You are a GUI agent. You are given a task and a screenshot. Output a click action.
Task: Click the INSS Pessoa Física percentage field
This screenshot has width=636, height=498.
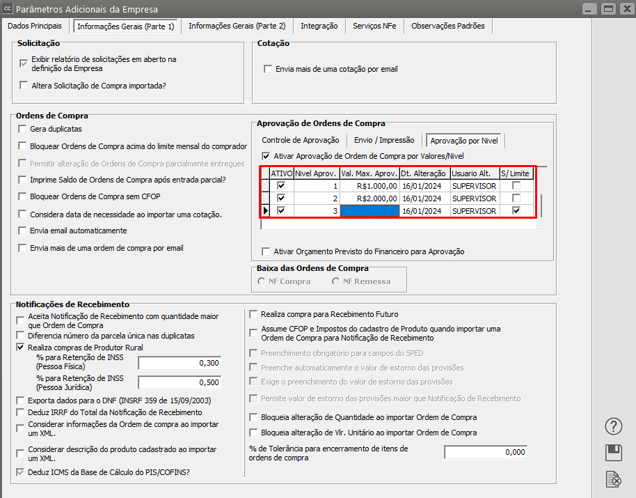click(x=180, y=363)
